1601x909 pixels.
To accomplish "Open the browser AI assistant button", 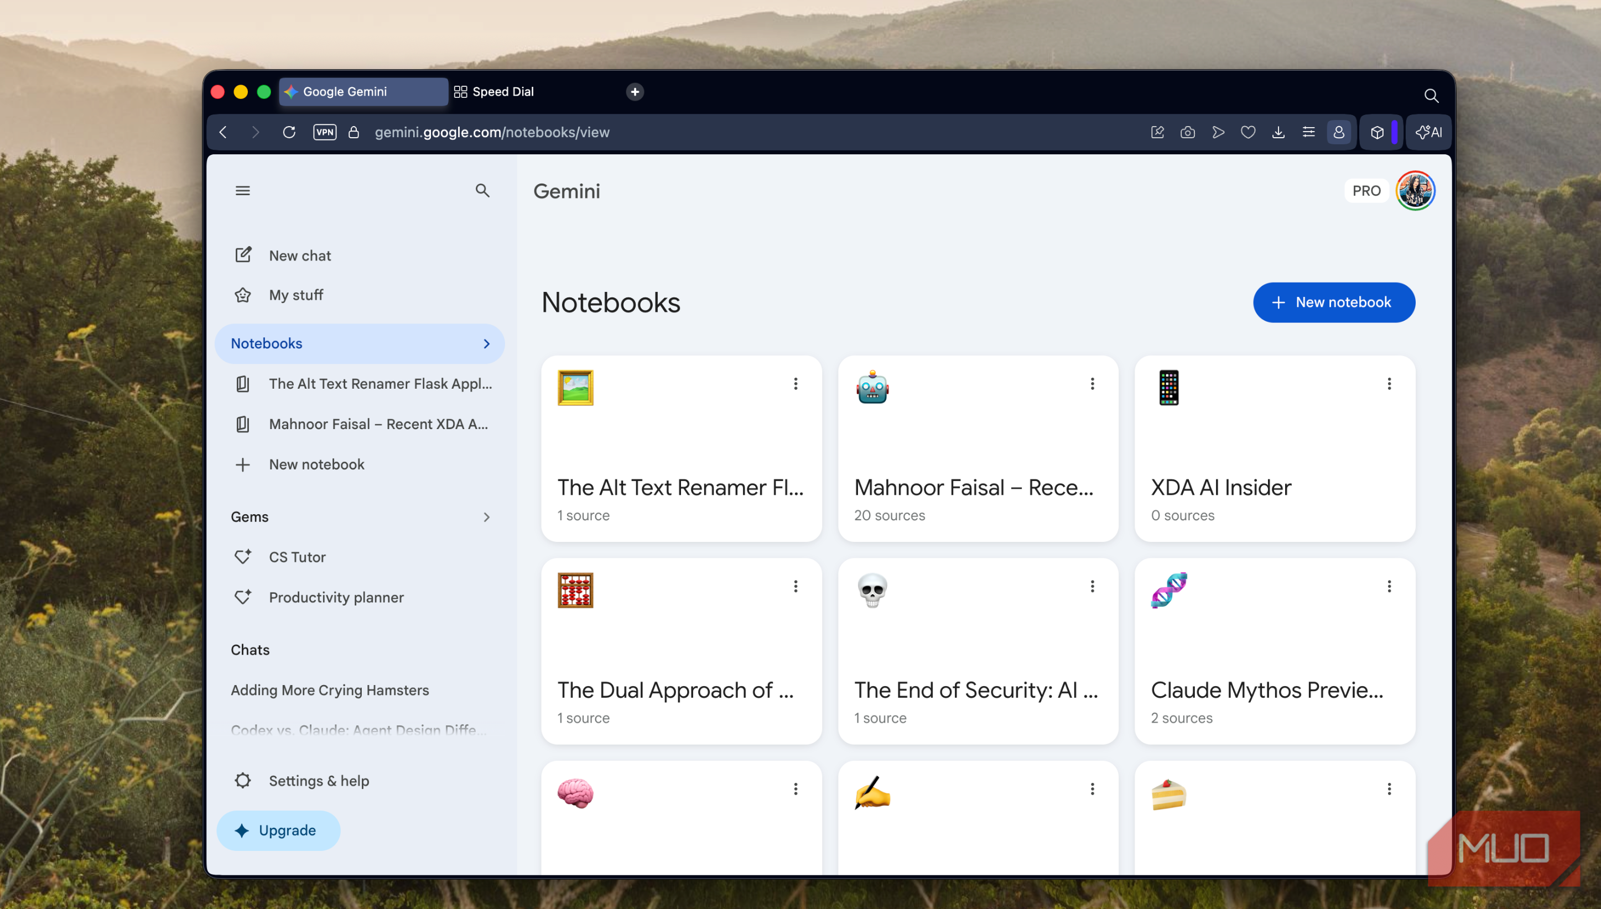I will coord(1428,132).
